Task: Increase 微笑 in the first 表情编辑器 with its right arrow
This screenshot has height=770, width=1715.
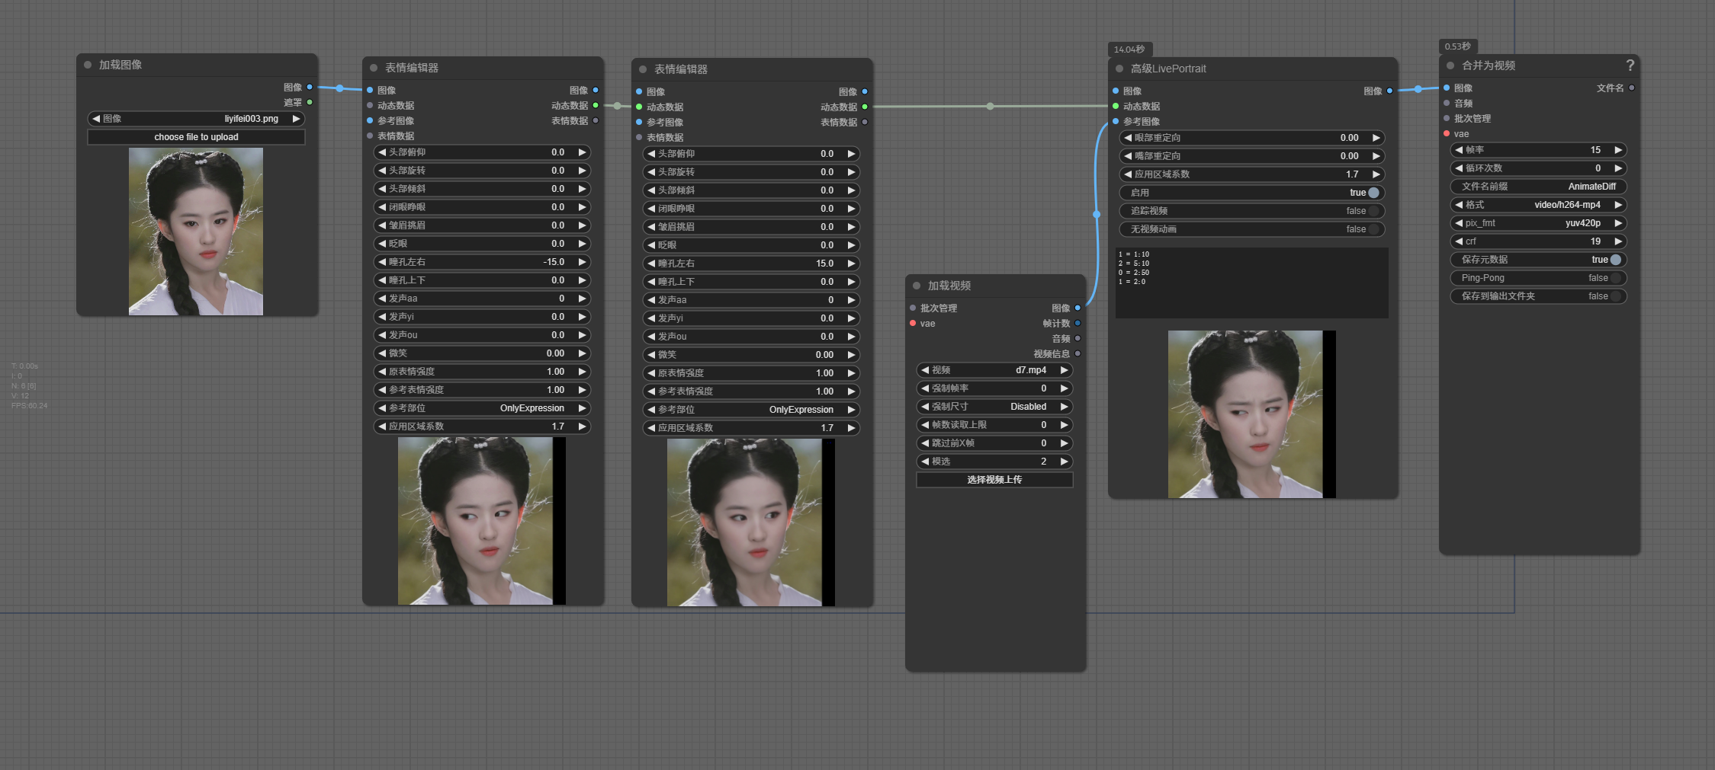Action: click(x=582, y=353)
